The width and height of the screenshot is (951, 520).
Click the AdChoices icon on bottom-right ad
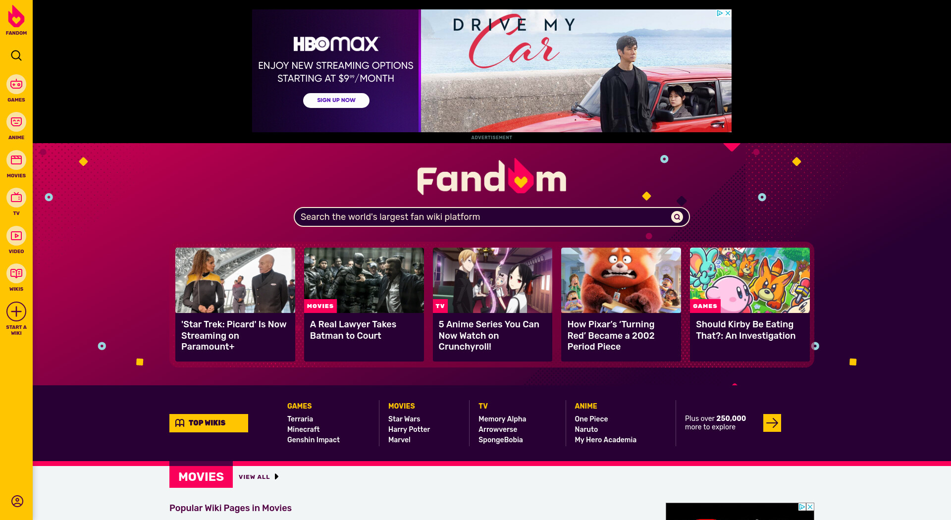pos(802,507)
